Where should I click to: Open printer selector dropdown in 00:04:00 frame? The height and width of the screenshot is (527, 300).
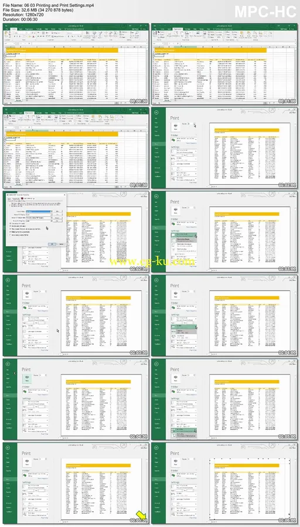[183, 307]
